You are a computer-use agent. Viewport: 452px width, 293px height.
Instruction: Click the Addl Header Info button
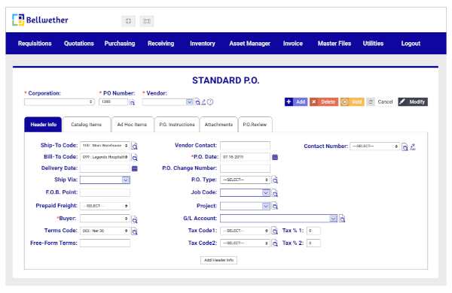tap(218, 260)
